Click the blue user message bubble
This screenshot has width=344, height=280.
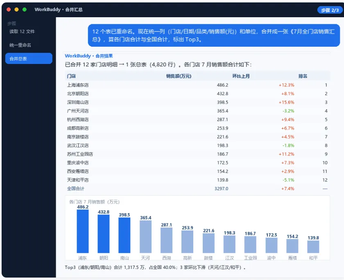pyautogui.click(x=214, y=35)
